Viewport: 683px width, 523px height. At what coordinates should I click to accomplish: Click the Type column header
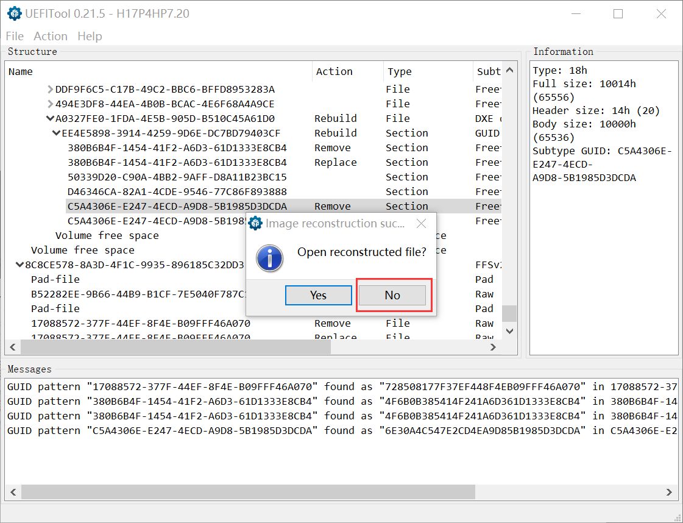tap(428, 71)
